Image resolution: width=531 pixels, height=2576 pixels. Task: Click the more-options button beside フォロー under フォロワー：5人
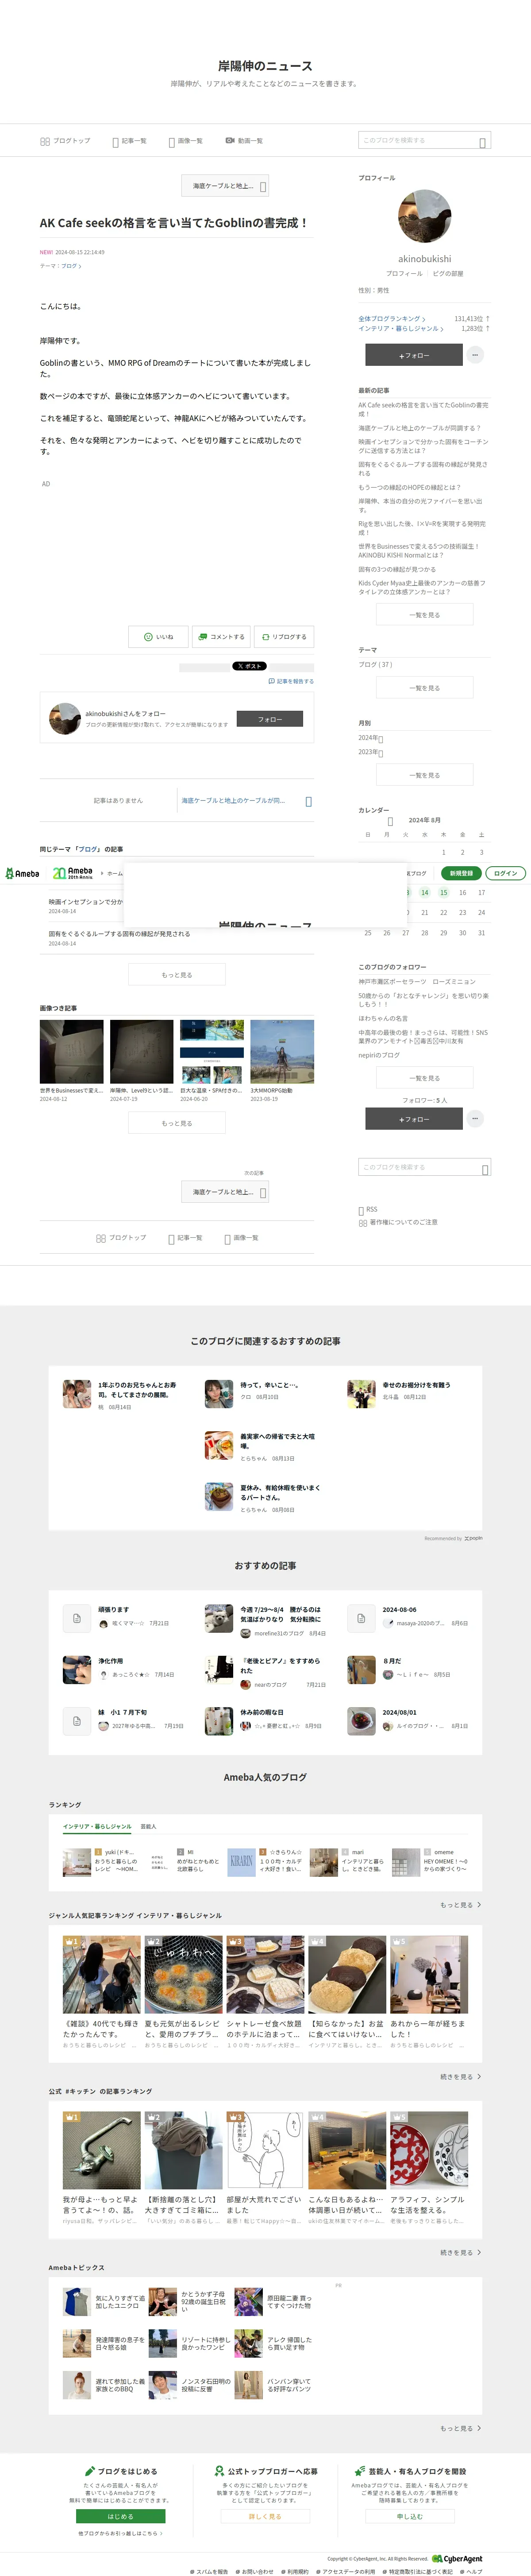(475, 1119)
